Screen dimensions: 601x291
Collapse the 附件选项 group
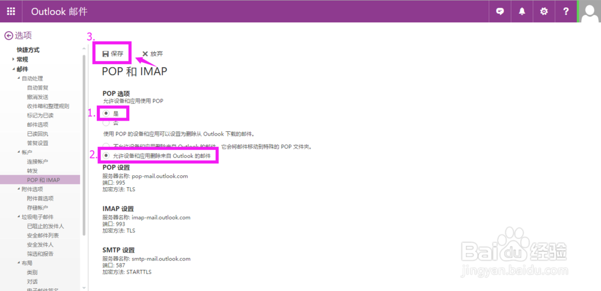(19, 189)
